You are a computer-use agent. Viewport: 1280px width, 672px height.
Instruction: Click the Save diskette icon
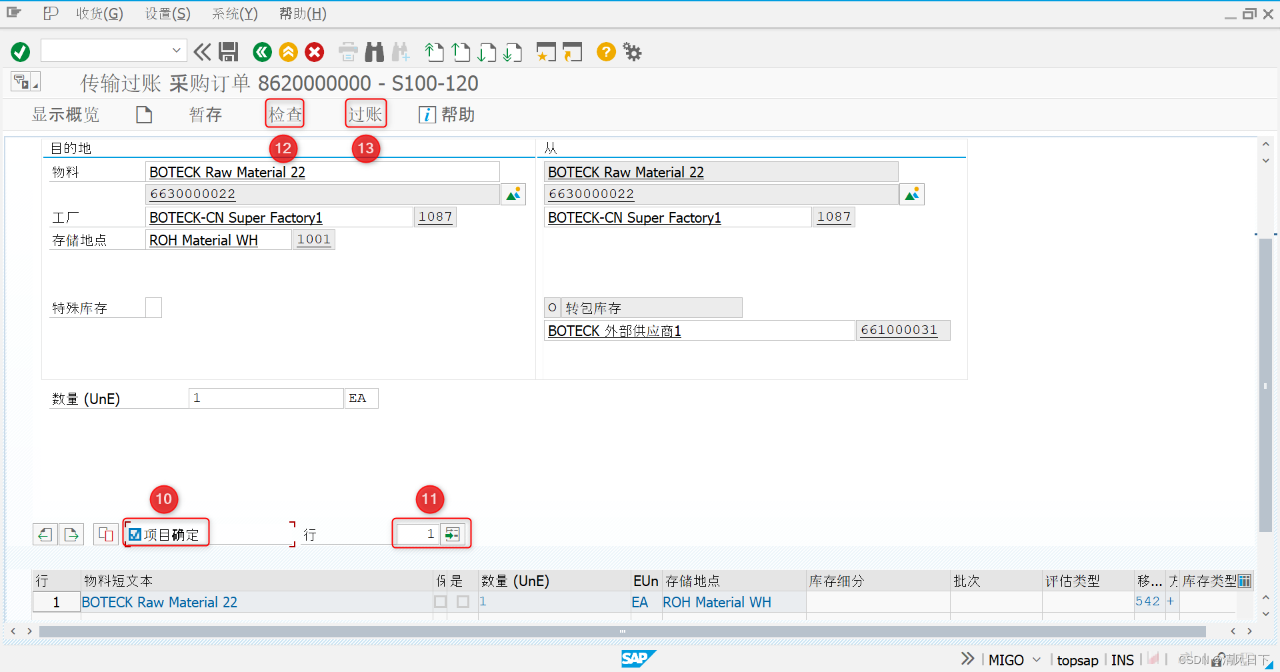229,51
